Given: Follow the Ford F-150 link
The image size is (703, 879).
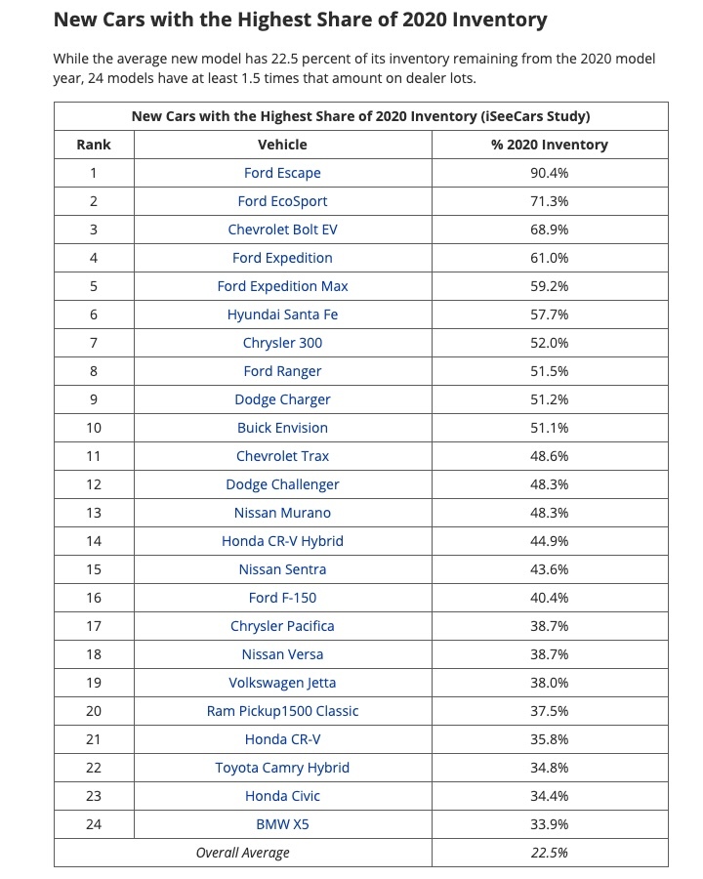Looking at the screenshot, I should tap(282, 598).
